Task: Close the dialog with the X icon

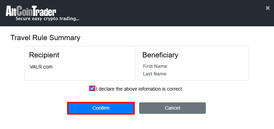Action: tap(267, 8)
